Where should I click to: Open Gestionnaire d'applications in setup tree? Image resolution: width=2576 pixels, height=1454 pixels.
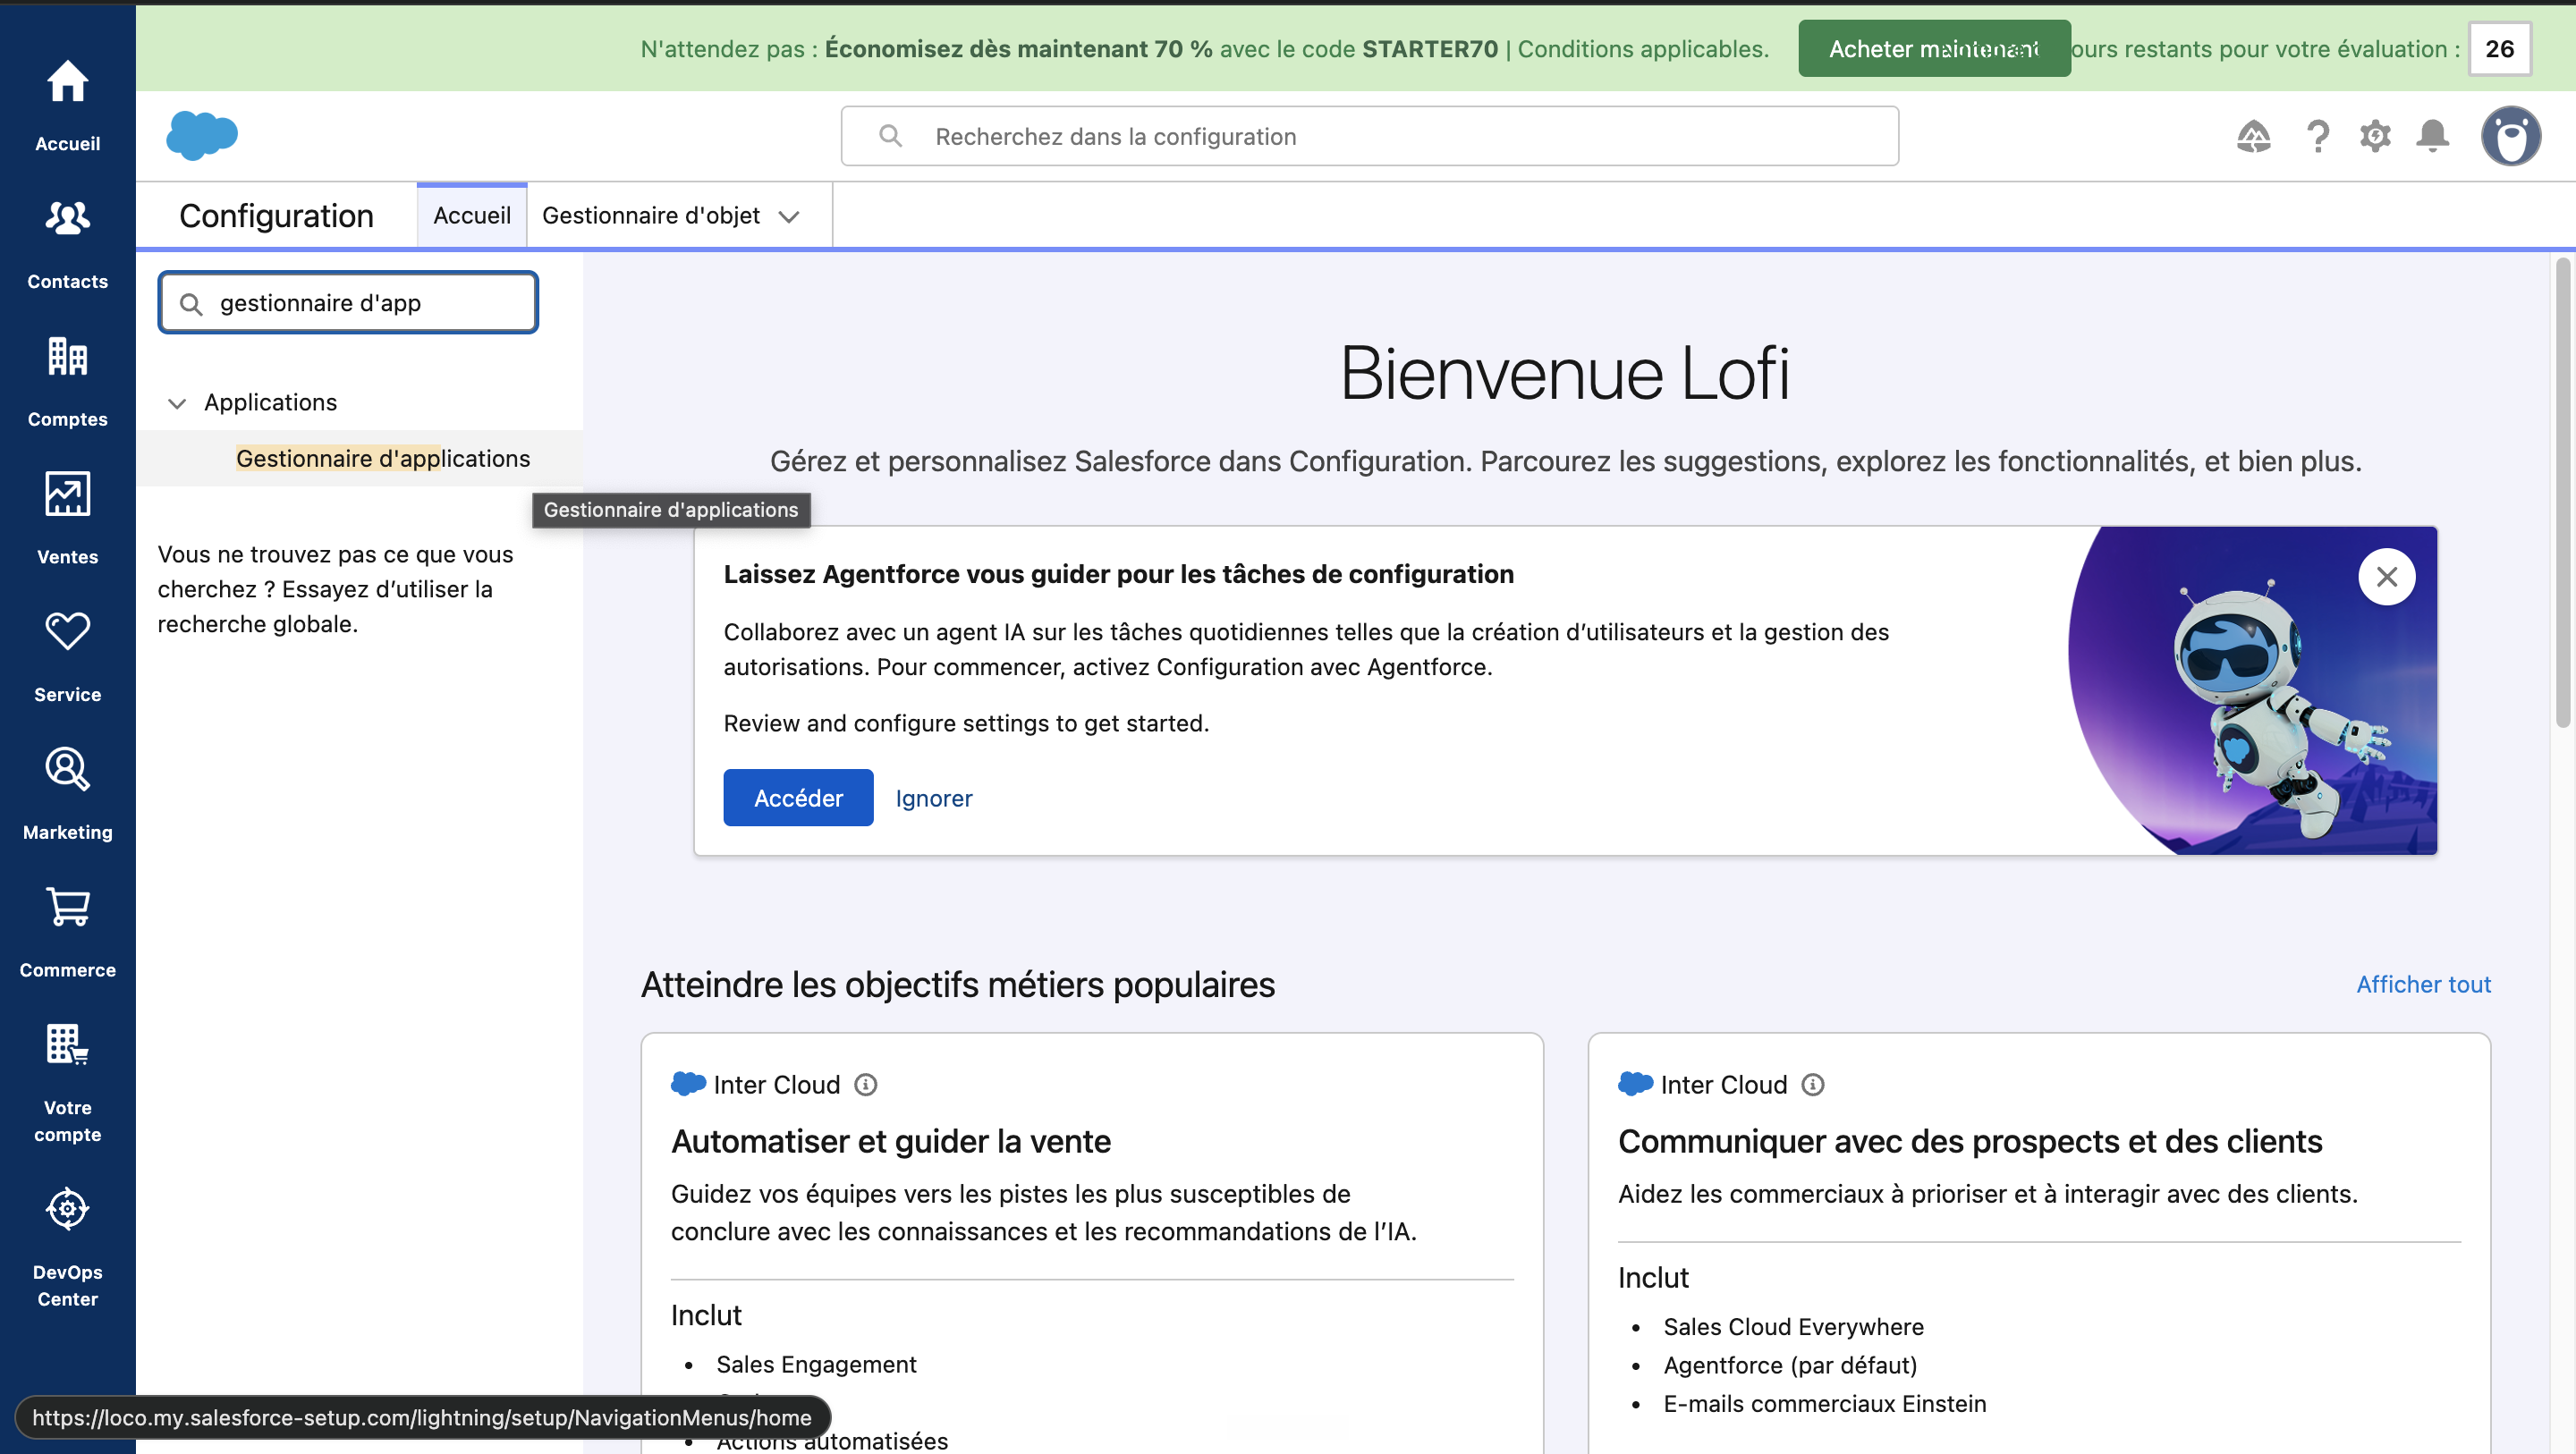tap(383, 458)
